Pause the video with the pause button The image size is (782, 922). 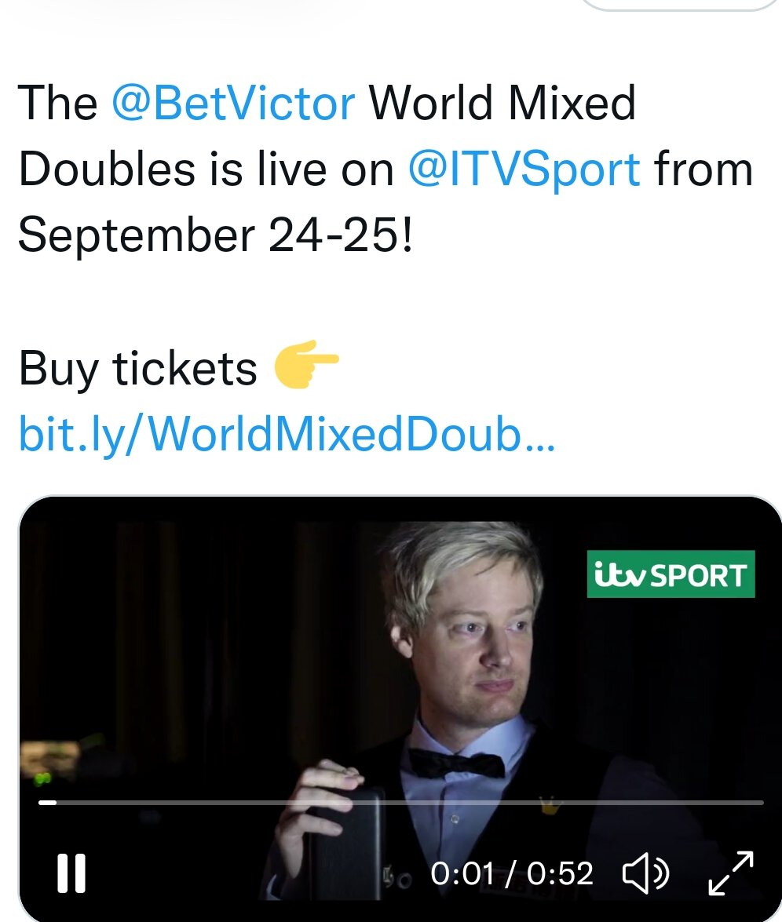point(71,873)
